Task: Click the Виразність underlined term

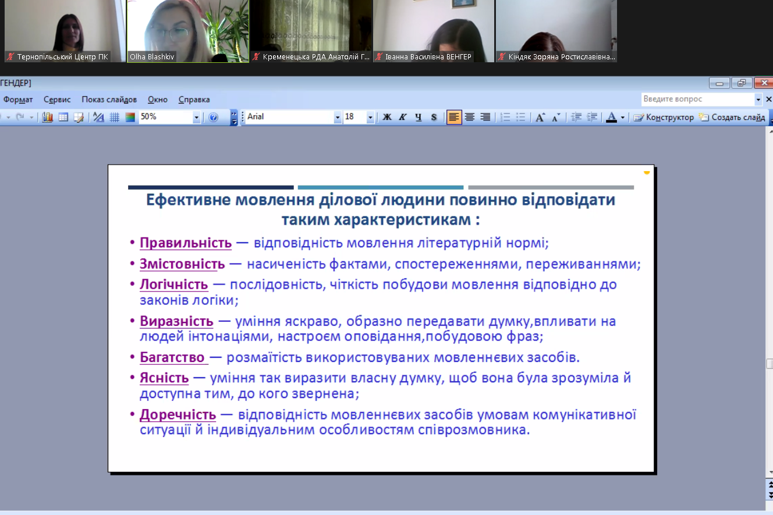Action: coord(176,321)
